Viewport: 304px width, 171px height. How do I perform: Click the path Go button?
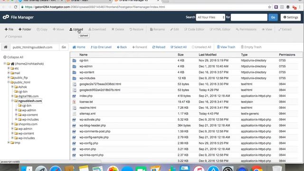point(64,47)
